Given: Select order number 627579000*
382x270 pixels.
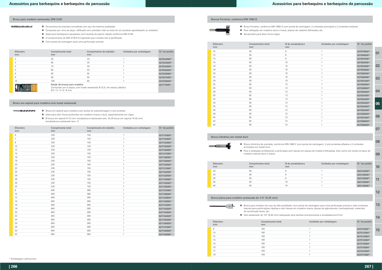Looking at the screenshot, I should [x=364, y=51].
